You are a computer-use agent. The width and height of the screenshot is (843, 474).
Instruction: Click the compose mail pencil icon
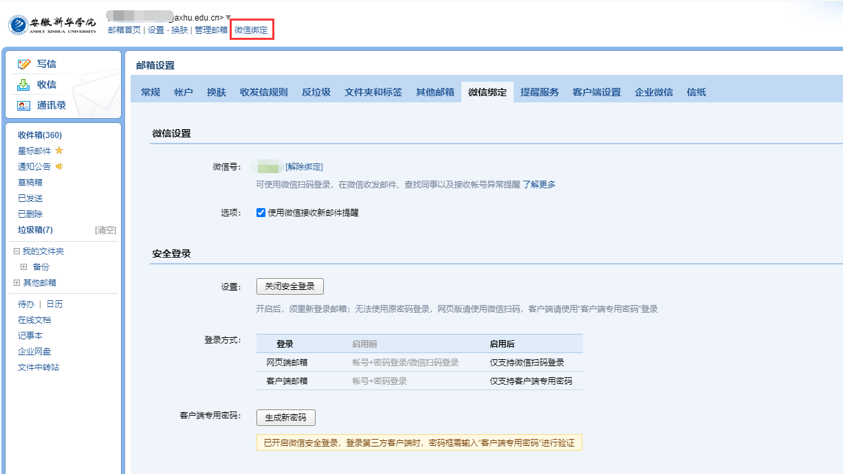[x=24, y=64]
